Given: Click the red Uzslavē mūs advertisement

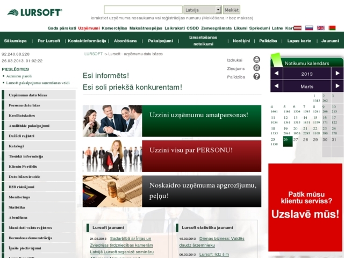Looking at the screenshot, I should [x=305, y=207].
